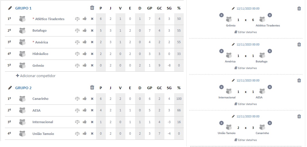307x147 pixels.
Task: Click Adicionar competidor under GRUPO 1
Action: pyautogui.click(x=36, y=76)
